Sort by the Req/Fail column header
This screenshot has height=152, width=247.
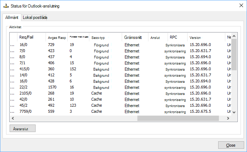(32, 37)
